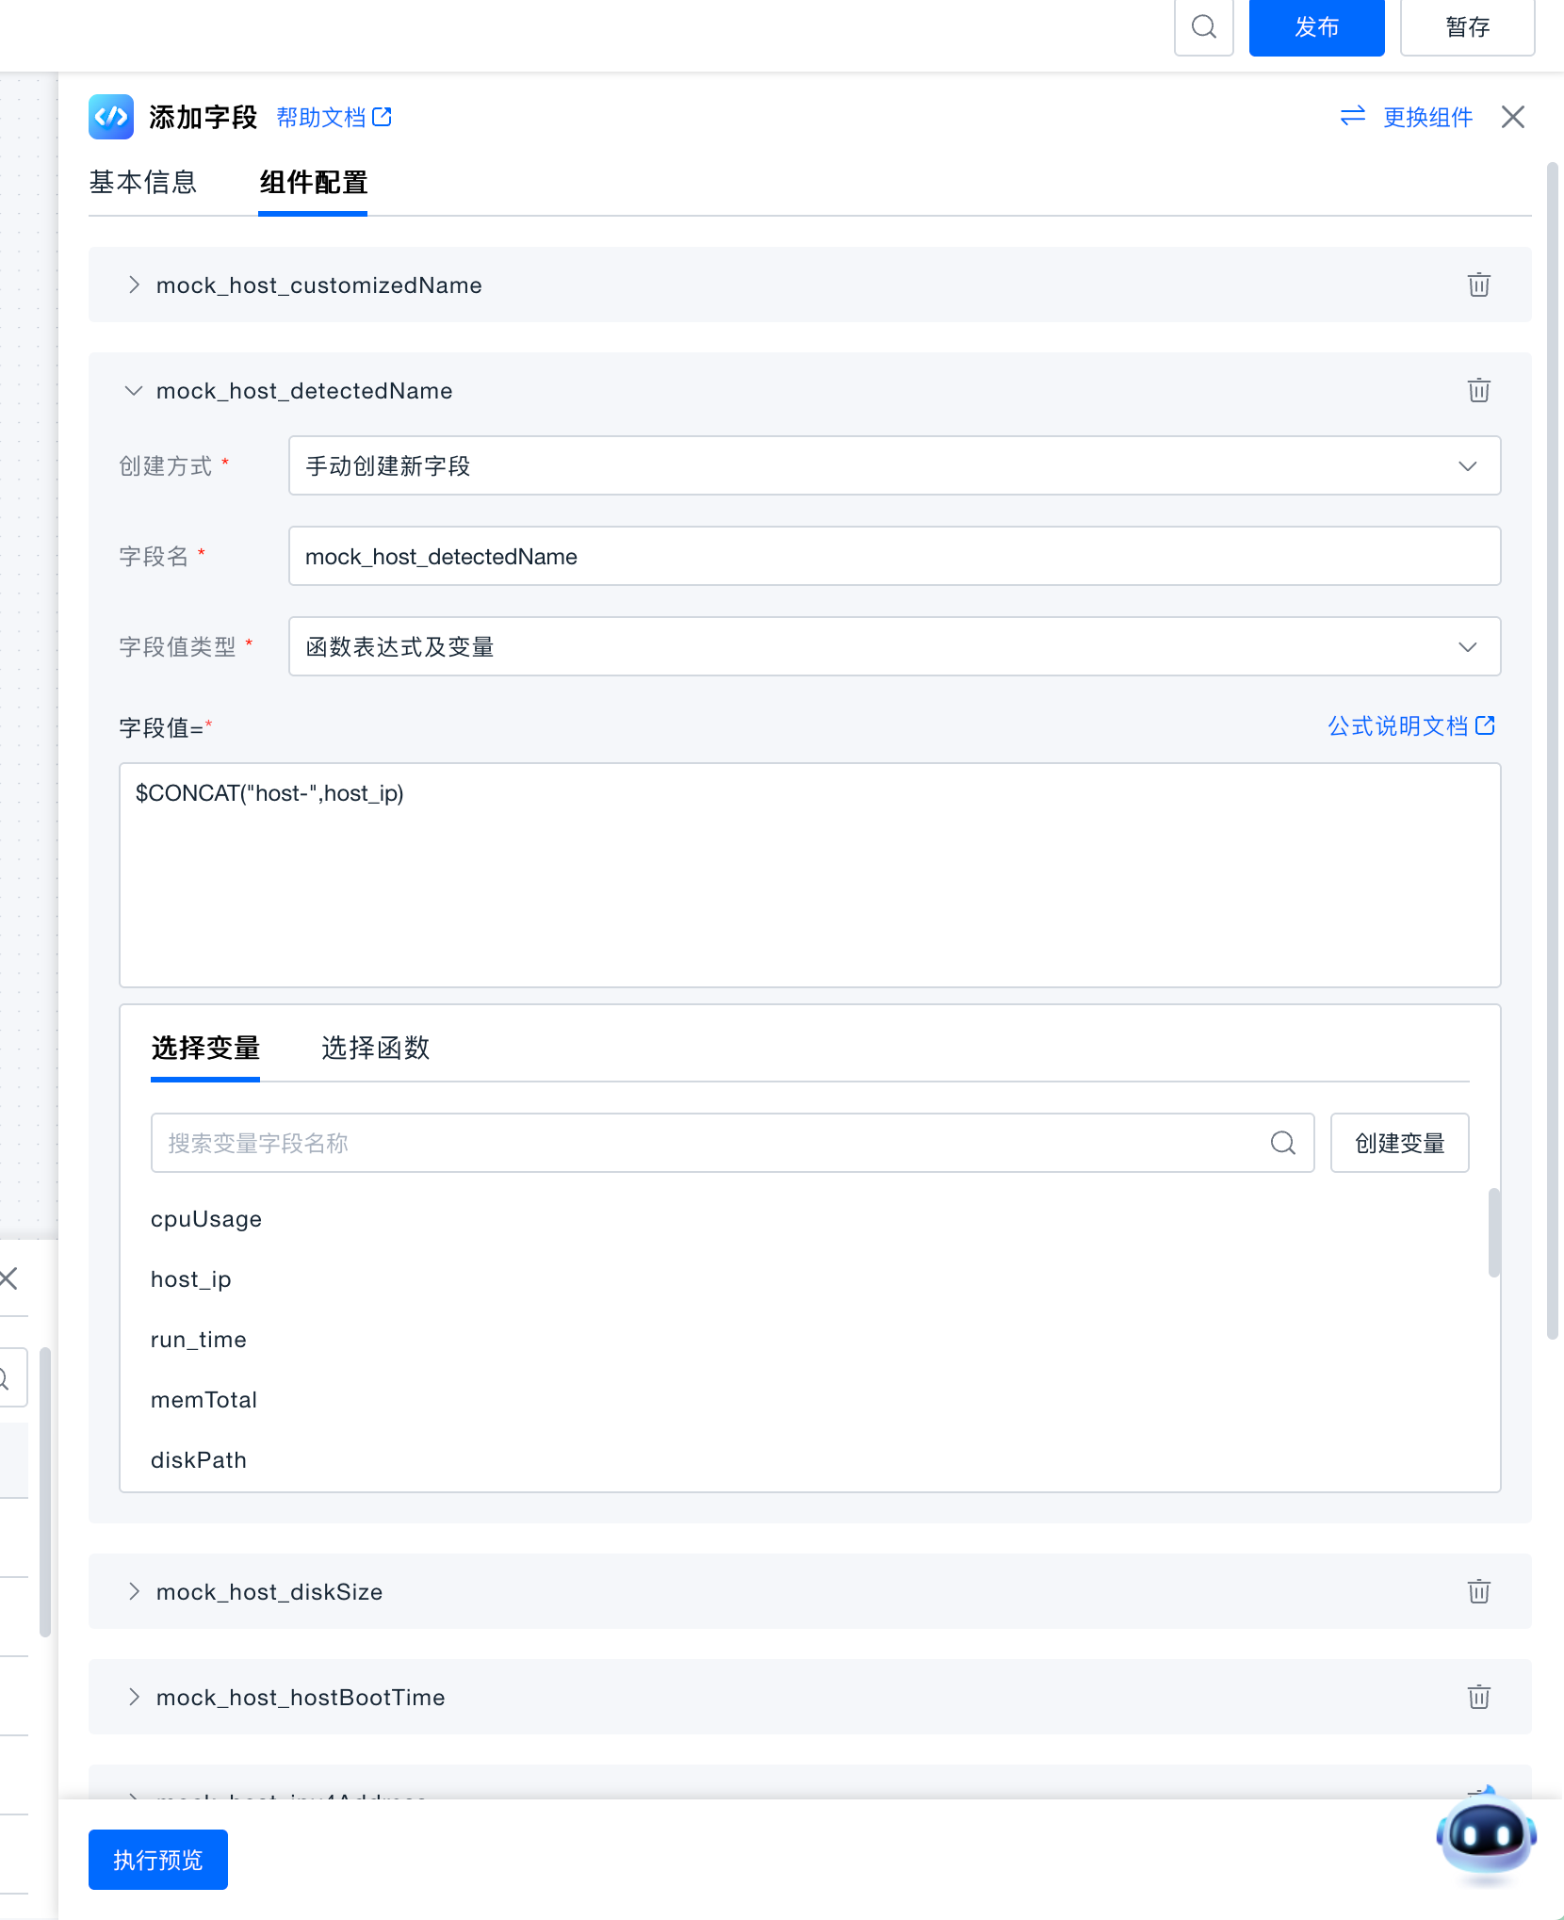This screenshot has width=1564, height=1920.
Task: Open the robot assistant chat icon
Action: [x=1486, y=1837]
